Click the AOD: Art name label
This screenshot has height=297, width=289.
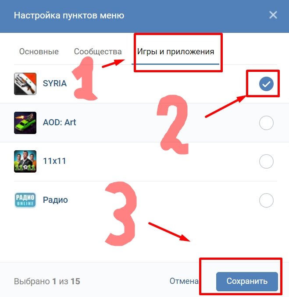click(x=59, y=122)
